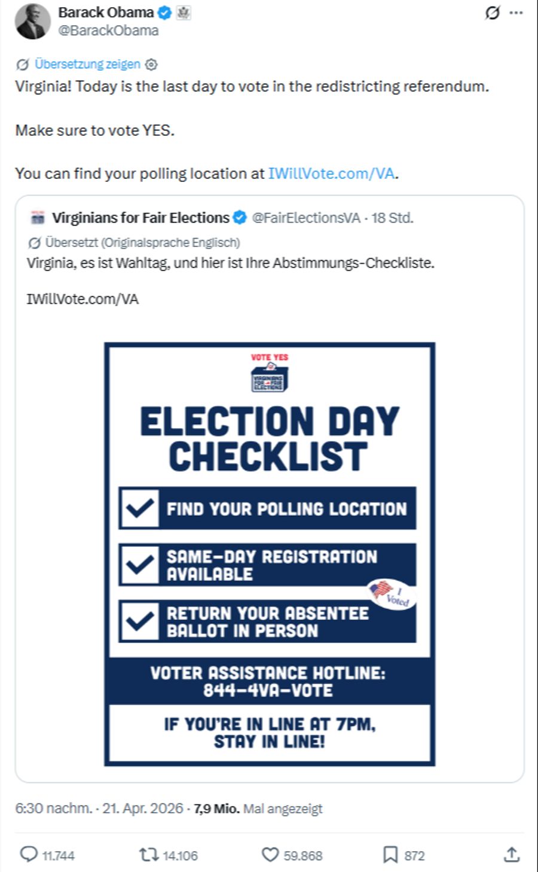
Task: Bookmark this post with bookmark icon
Action: [390, 855]
